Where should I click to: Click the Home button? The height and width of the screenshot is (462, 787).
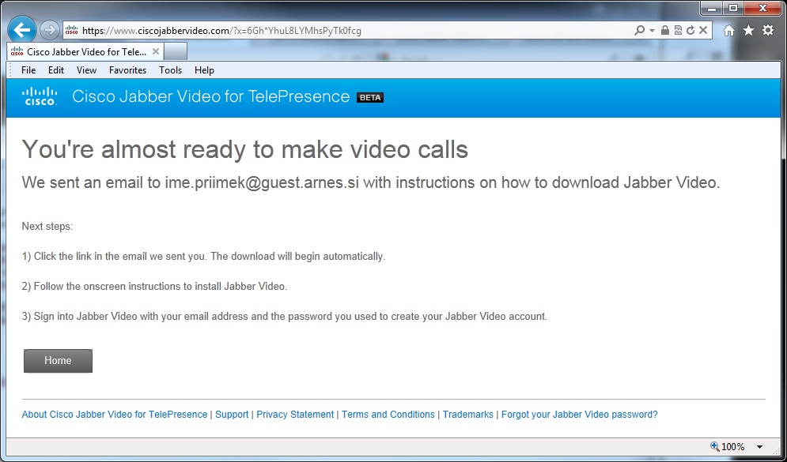59,361
